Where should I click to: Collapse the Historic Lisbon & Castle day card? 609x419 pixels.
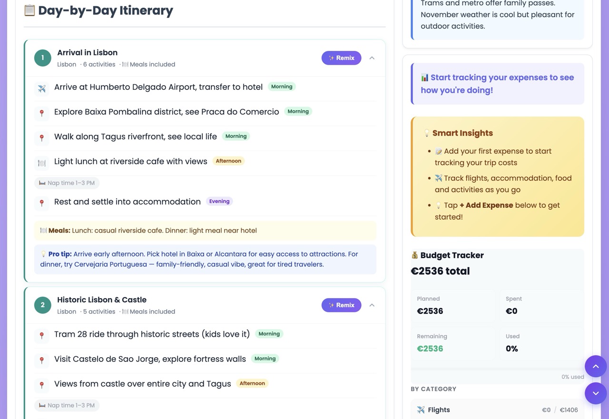pyautogui.click(x=372, y=305)
